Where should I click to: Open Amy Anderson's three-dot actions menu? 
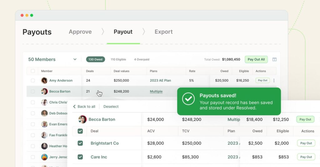(x=274, y=81)
